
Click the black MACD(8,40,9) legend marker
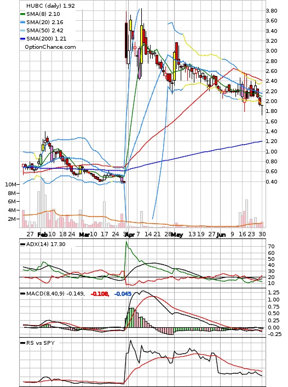[22, 294]
